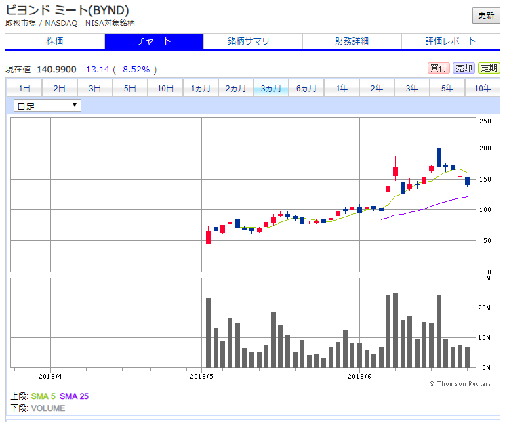The image size is (507, 422).
Task: Select the チャート tab
Action: 154,41
